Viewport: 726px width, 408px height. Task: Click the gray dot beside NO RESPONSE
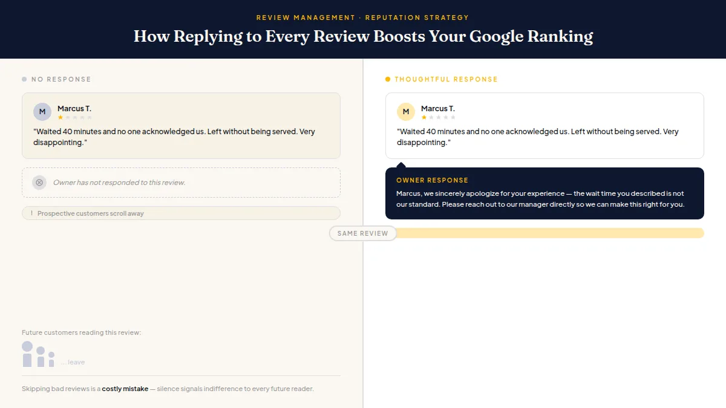[x=24, y=79]
